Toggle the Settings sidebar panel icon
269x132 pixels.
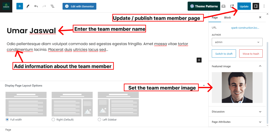pos(256,6)
